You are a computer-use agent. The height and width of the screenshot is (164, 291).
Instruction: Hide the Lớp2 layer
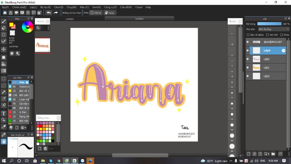click(248, 59)
